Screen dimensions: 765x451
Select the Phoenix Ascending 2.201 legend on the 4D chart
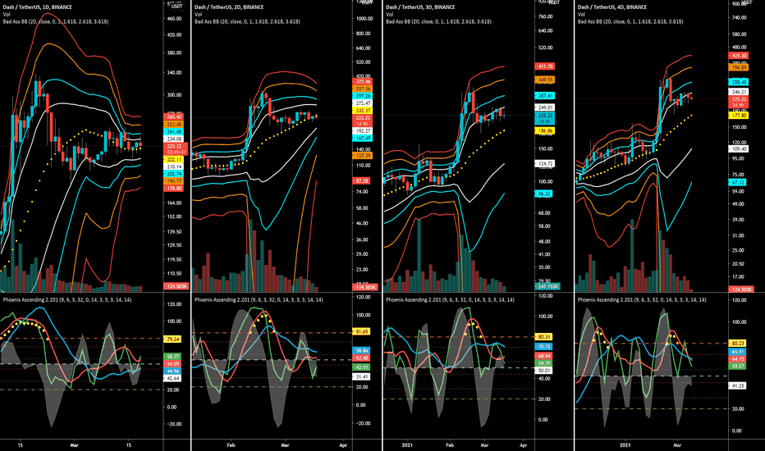[x=642, y=300]
